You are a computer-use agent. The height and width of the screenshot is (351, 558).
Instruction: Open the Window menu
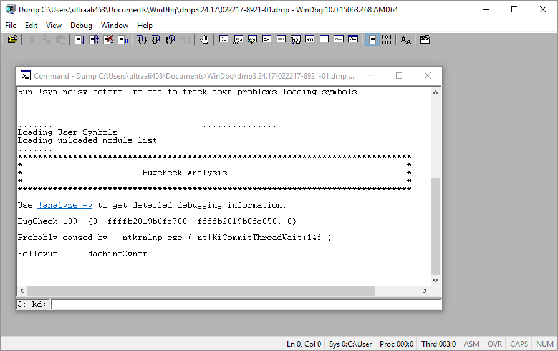(x=115, y=26)
